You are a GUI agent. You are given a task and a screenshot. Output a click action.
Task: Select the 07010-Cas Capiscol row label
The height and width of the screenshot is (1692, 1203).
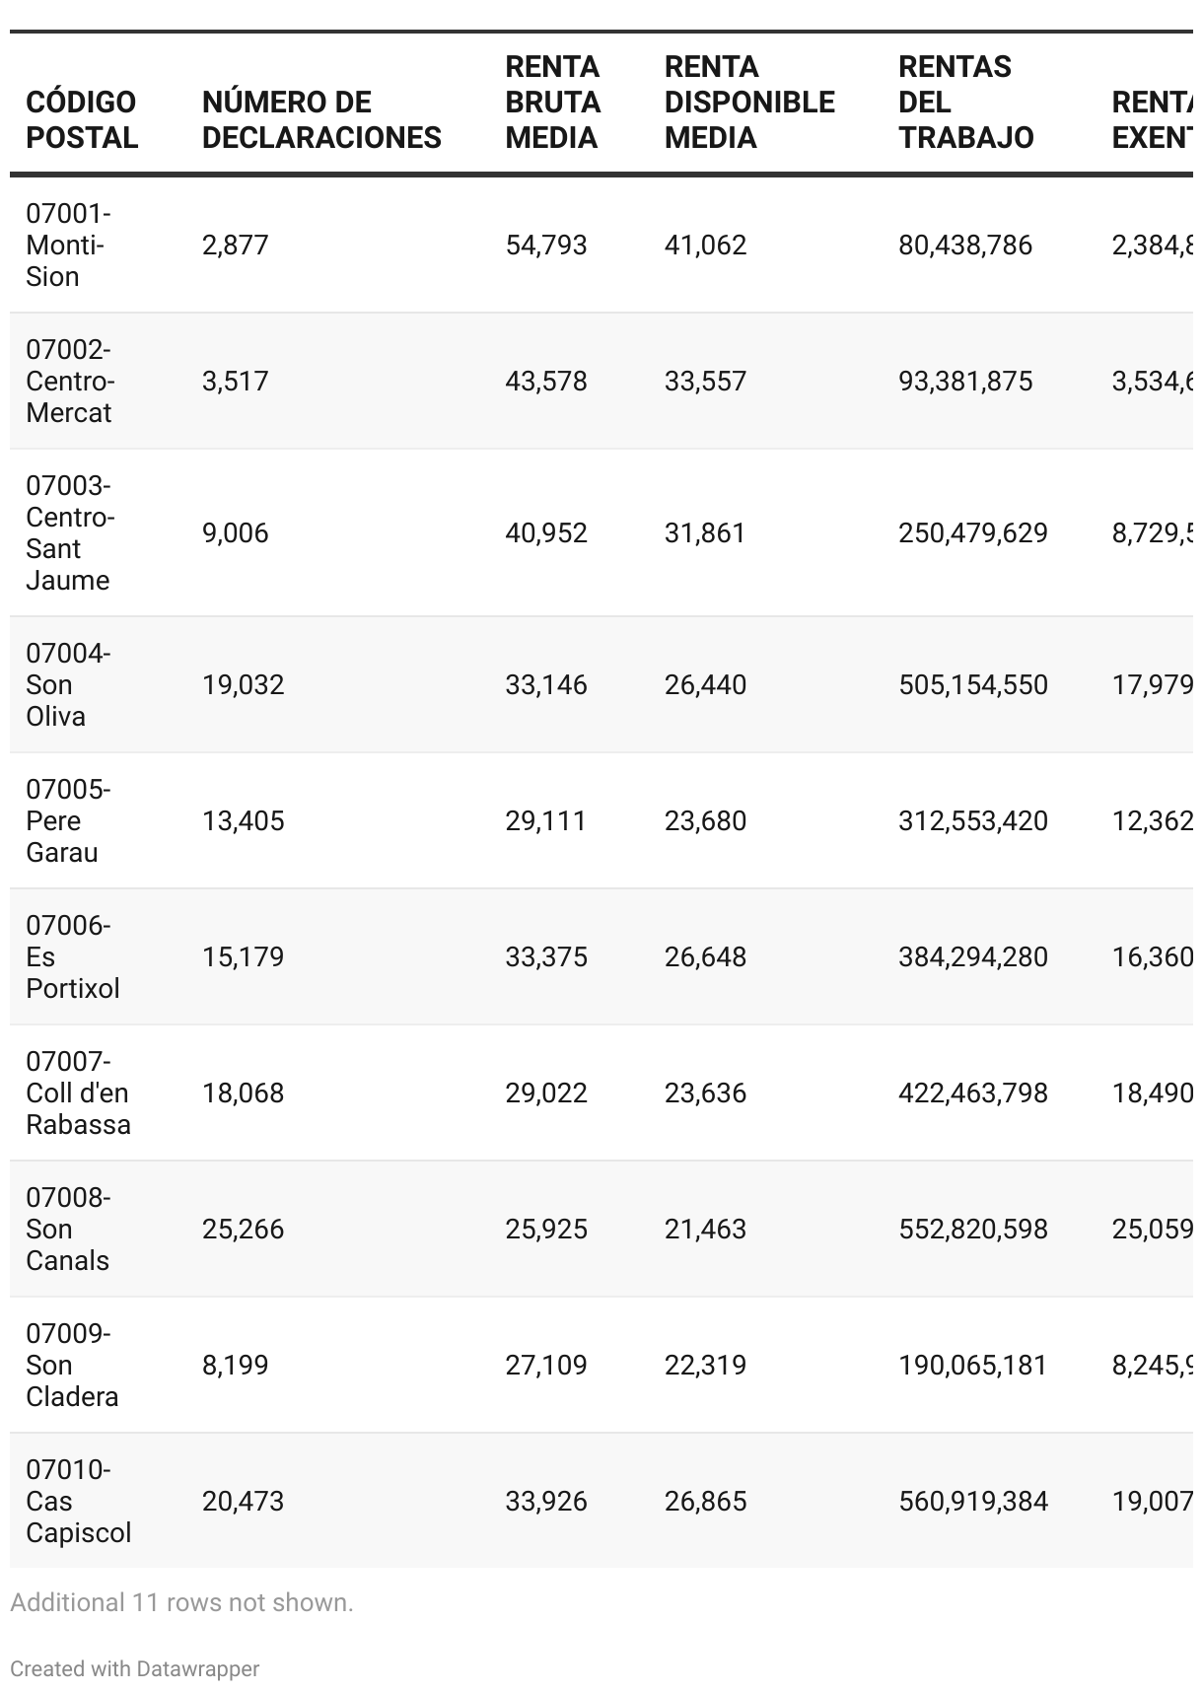click(79, 1501)
